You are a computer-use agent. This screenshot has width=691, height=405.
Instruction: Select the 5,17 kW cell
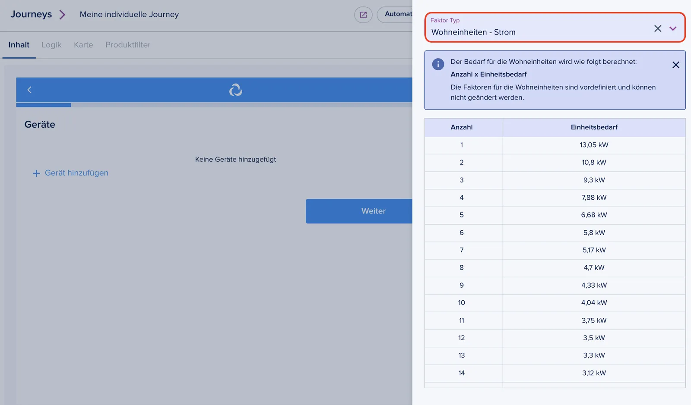(594, 250)
